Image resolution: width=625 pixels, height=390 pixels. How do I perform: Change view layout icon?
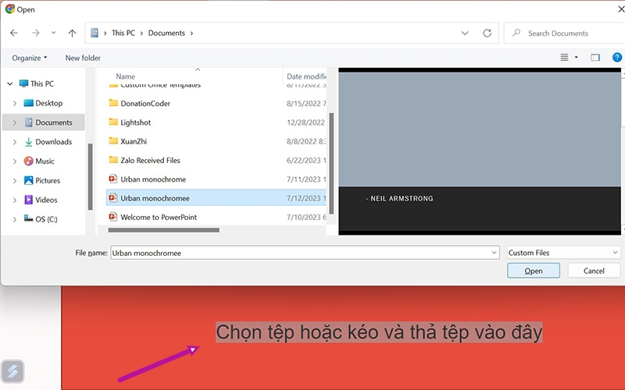tap(564, 58)
